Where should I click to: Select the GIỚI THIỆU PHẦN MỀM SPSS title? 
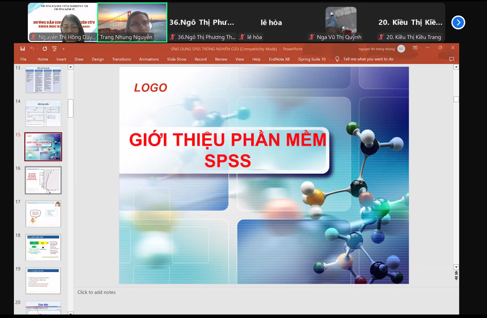(228, 150)
